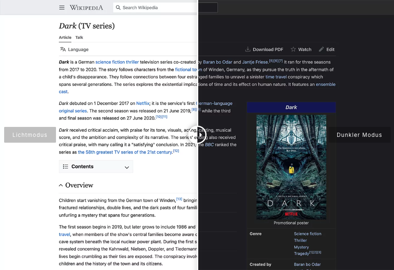Click the Dark infobox title header
This screenshot has width=394, height=270.
[291, 107]
